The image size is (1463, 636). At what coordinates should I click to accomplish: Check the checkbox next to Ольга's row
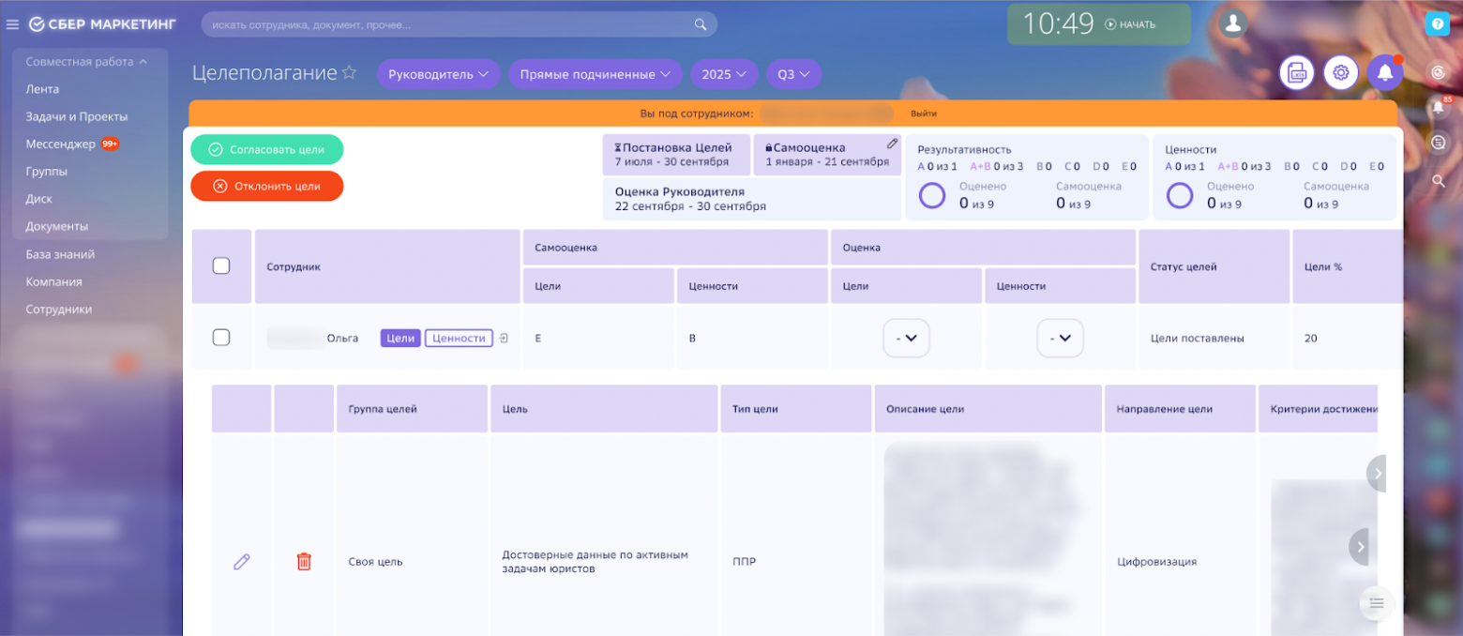[221, 338]
